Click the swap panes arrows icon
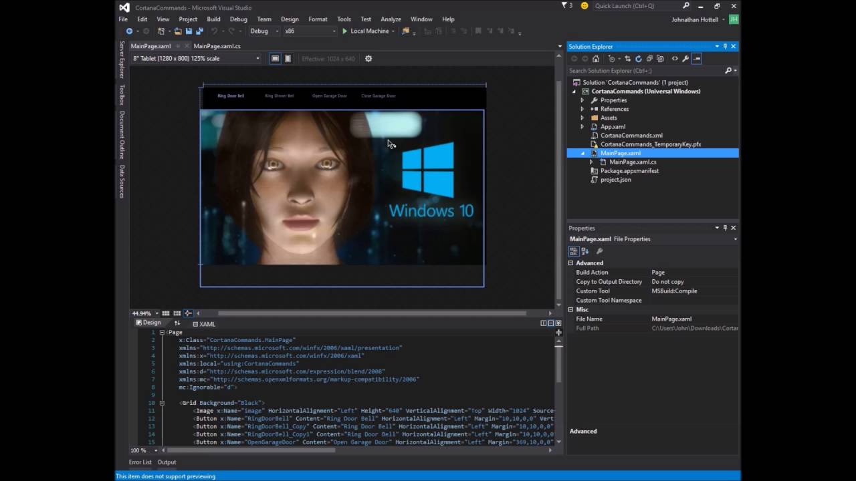This screenshot has width=856, height=481. (177, 323)
